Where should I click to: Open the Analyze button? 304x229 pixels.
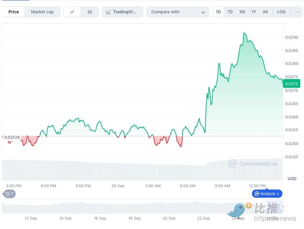point(267,193)
